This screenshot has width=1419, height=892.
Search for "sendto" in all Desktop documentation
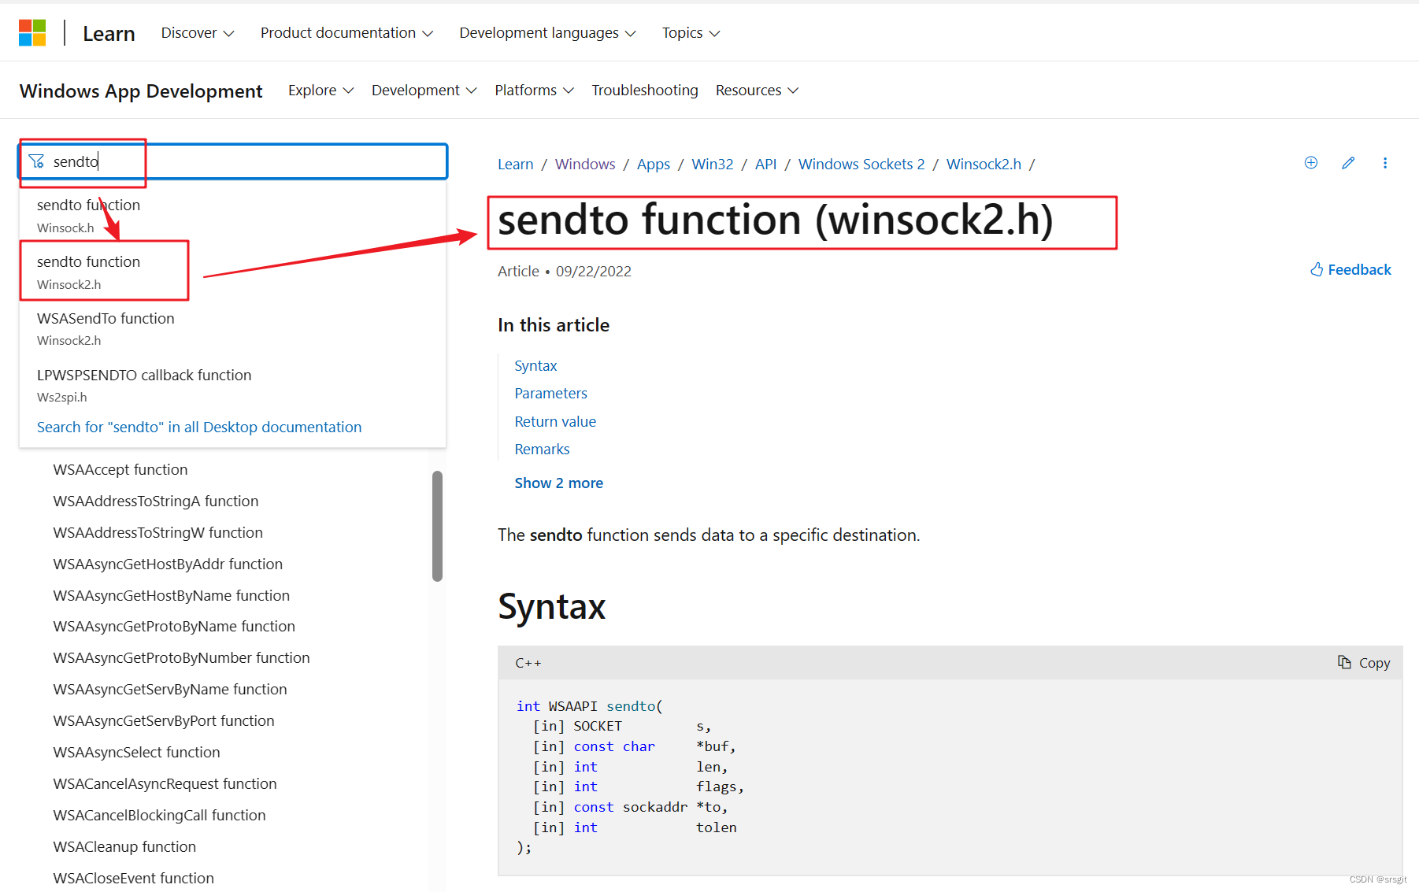(199, 427)
